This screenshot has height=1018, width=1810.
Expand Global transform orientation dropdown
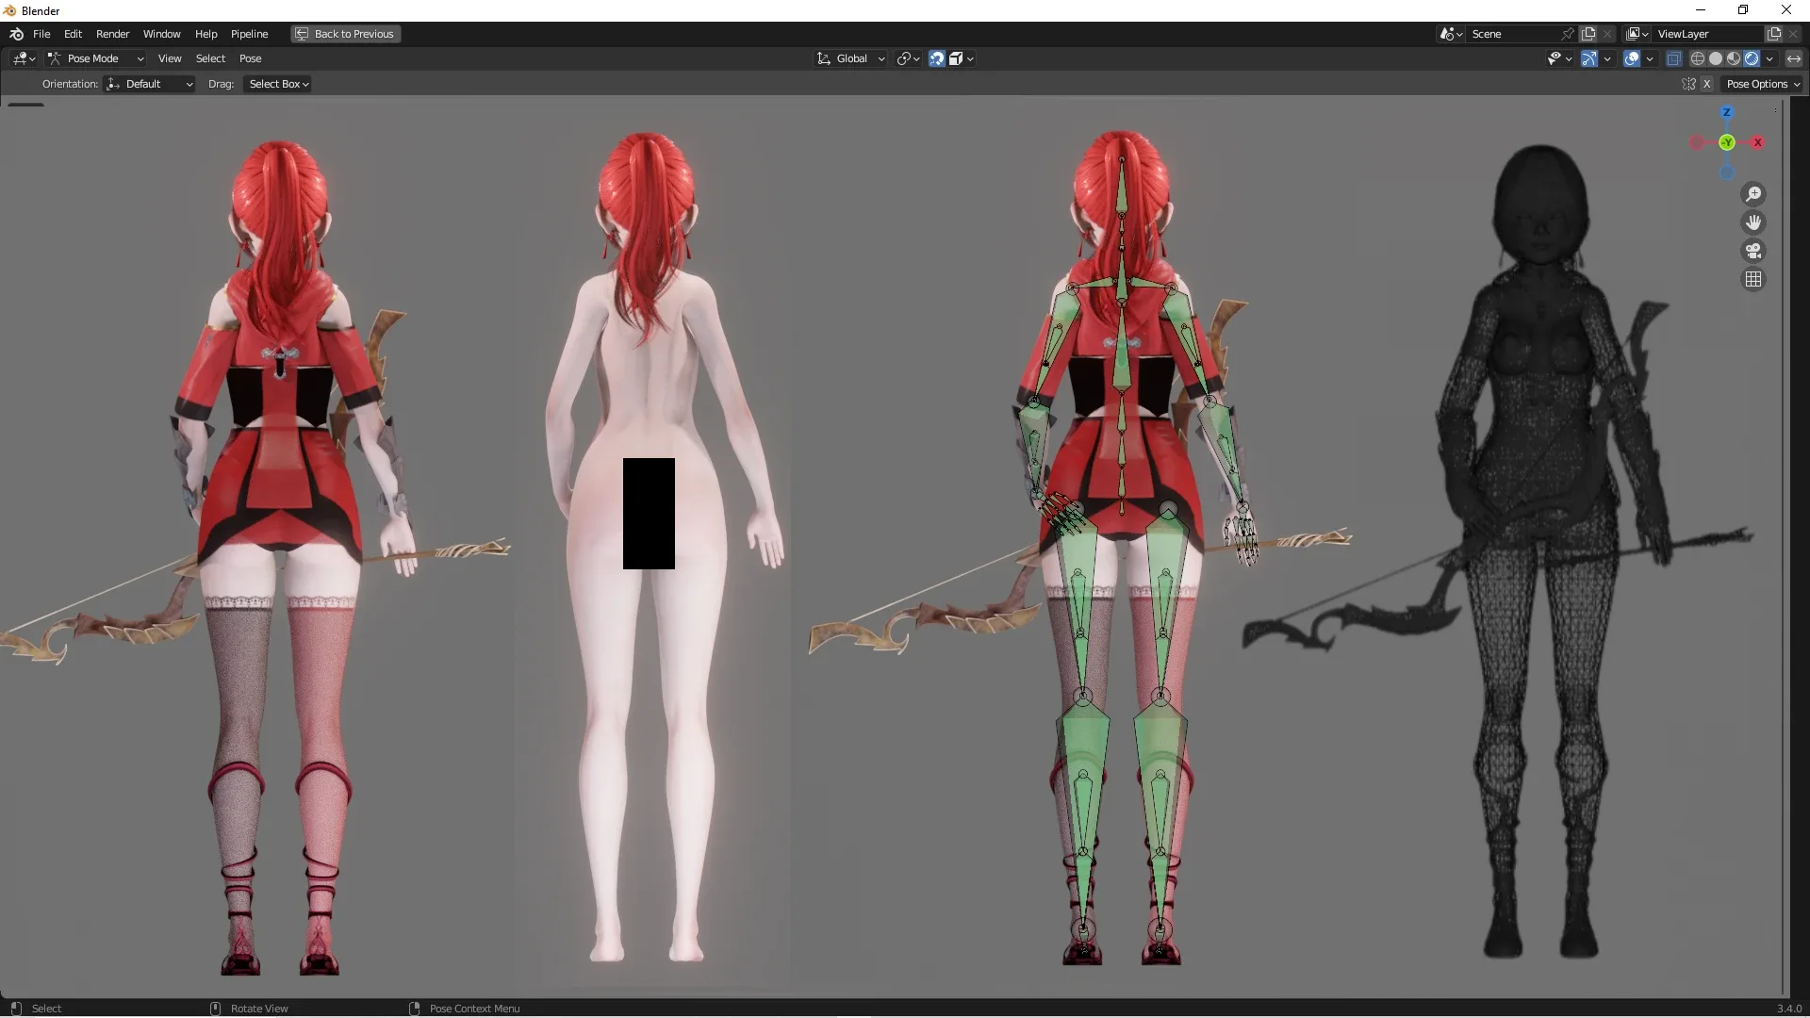tap(850, 58)
